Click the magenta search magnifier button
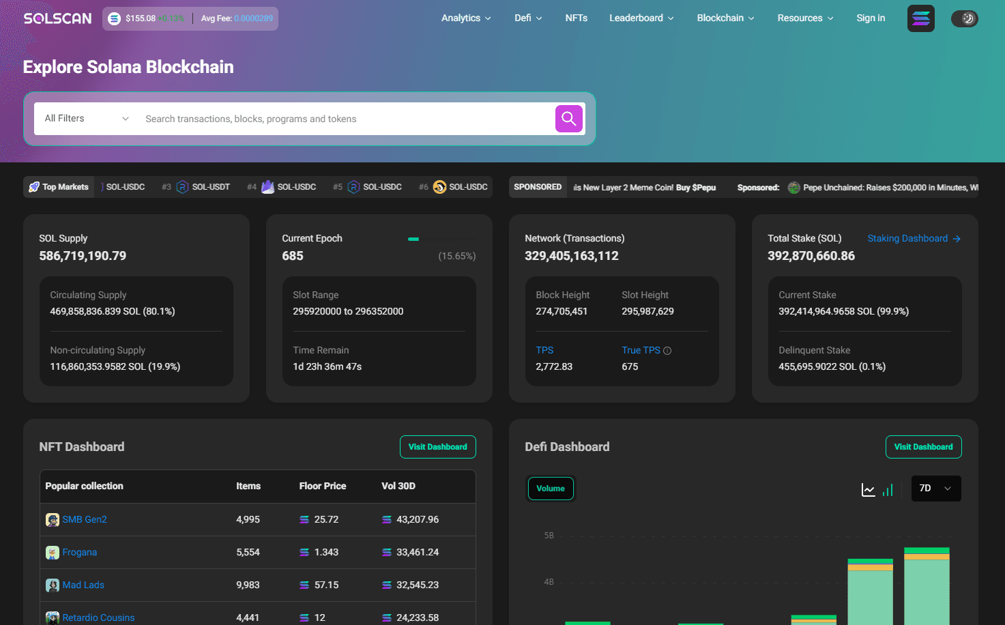 (568, 119)
